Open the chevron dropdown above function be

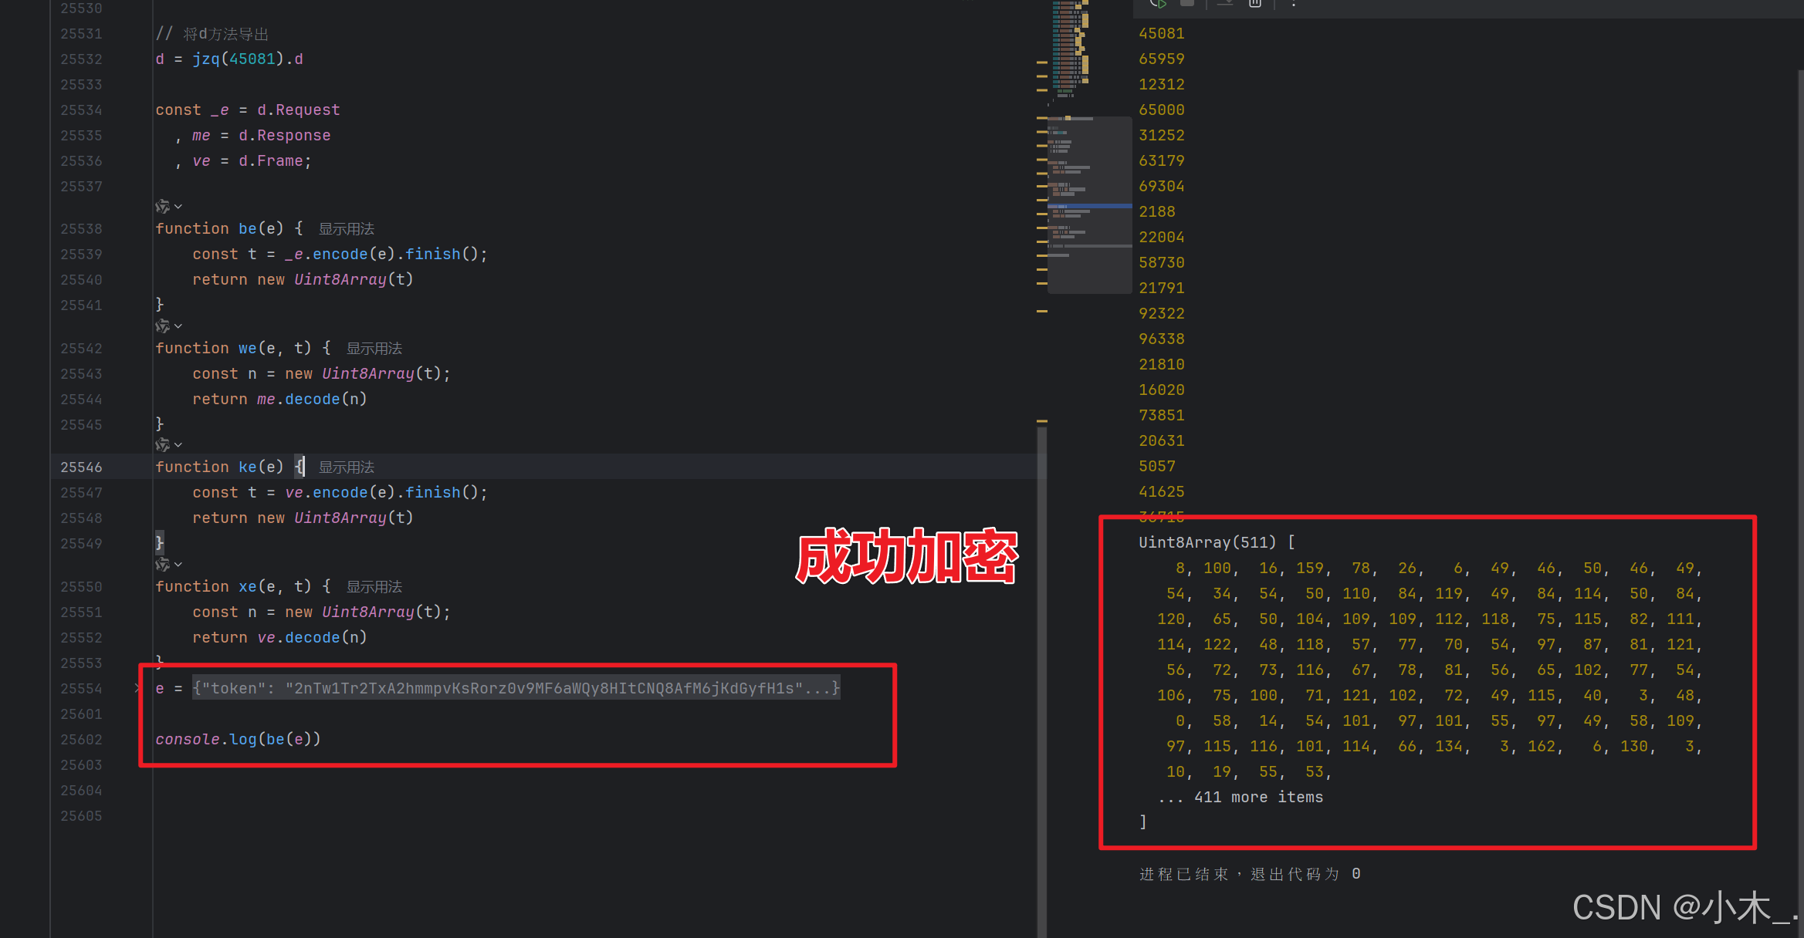coord(178,207)
